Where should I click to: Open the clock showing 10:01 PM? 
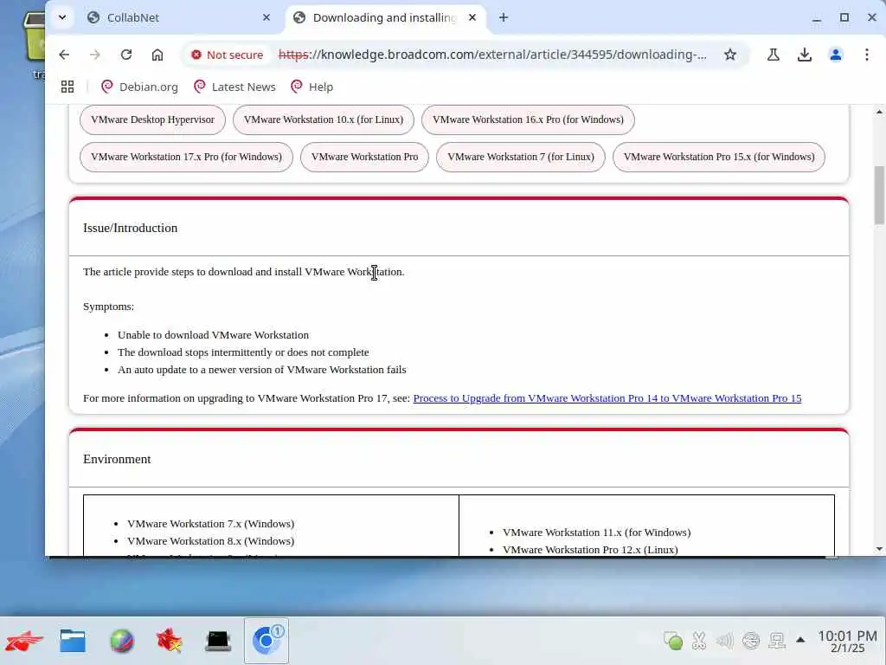click(847, 641)
